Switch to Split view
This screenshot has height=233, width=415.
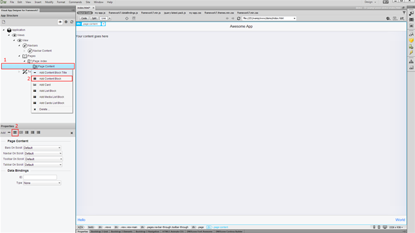(94, 19)
